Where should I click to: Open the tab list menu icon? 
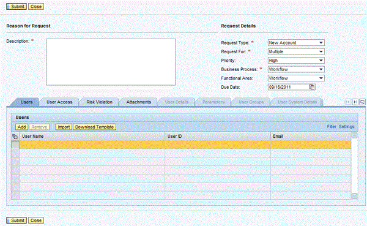[362, 102]
